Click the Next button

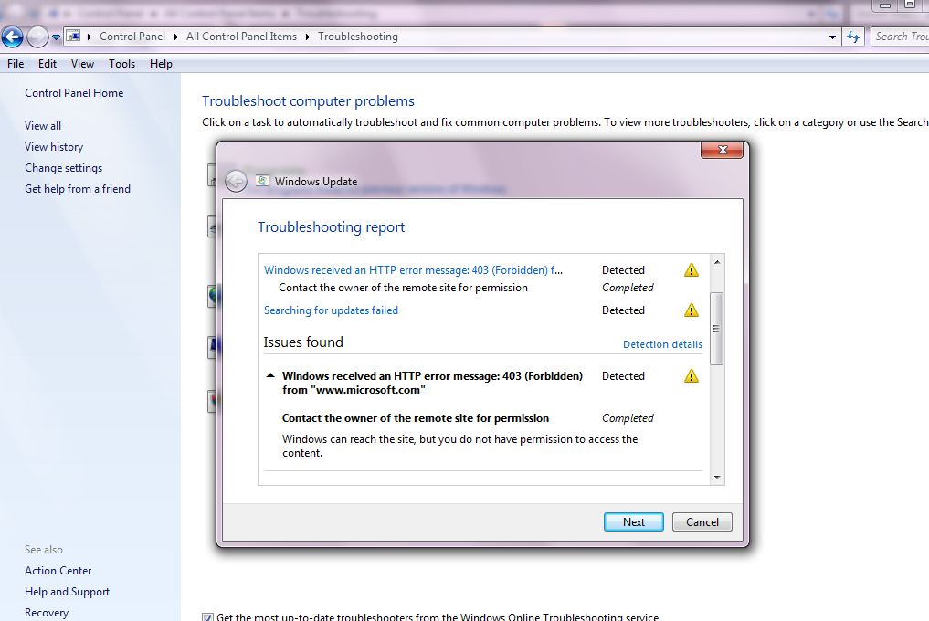pos(633,522)
